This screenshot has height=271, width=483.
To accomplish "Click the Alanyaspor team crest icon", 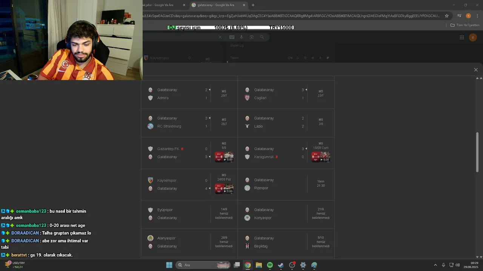I will point(150,238).
